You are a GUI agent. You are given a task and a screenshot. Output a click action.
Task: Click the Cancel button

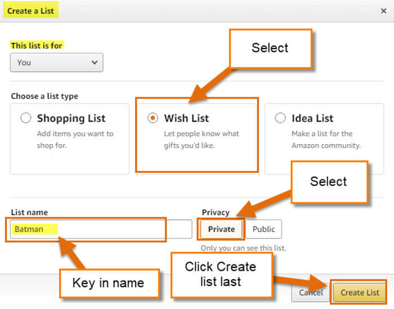pyautogui.click(x=311, y=293)
